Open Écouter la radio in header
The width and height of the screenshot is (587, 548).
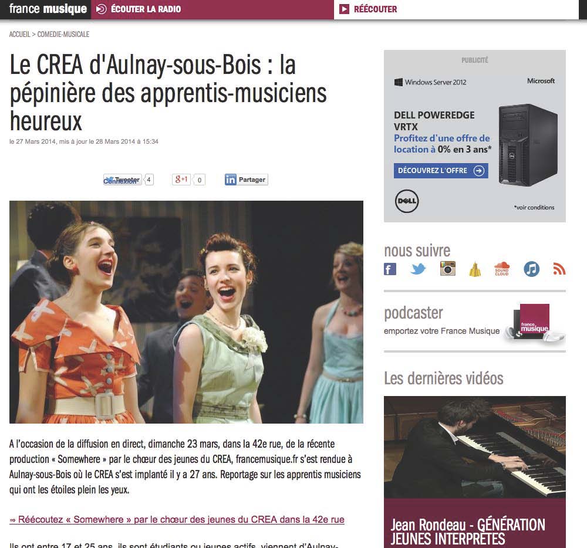(x=139, y=9)
